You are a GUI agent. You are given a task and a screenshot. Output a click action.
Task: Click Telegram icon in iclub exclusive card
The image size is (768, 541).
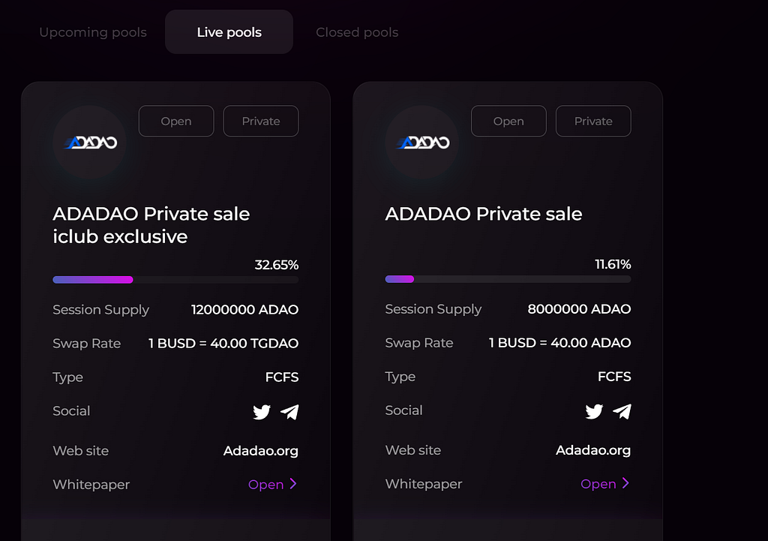click(289, 411)
